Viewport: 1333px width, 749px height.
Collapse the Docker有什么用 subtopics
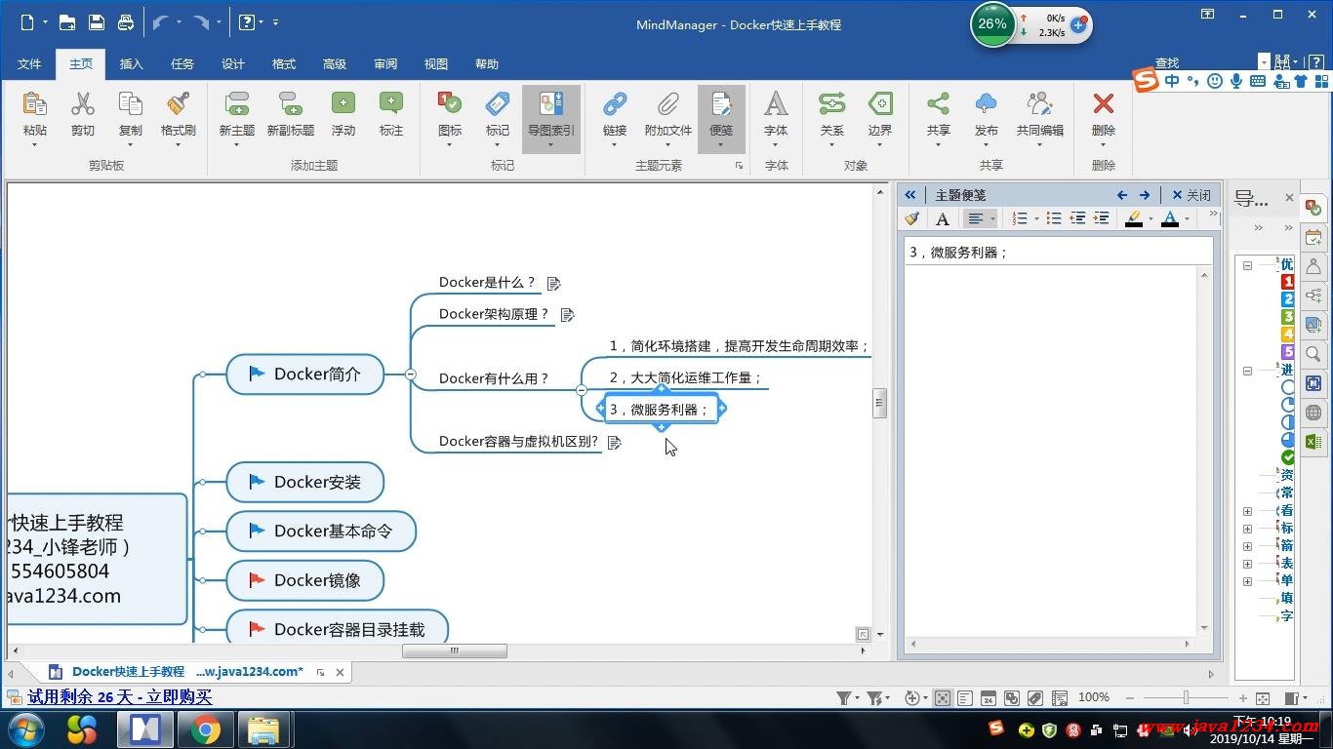[582, 390]
